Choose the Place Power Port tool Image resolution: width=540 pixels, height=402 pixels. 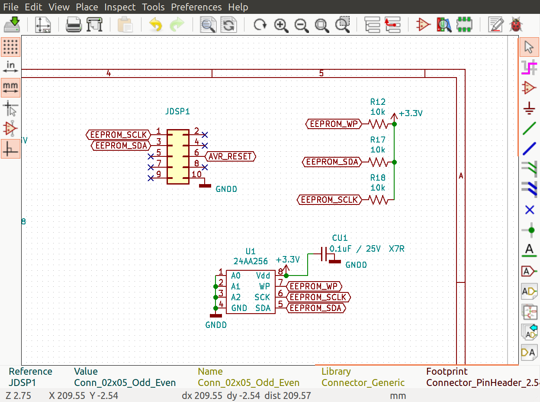point(529,108)
